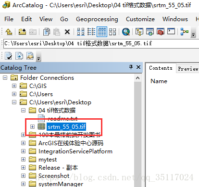Expand srtm_55_05.tif raster bands
The width and height of the screenshot is (199, 187).
pyautogui.click(x=32, y=127)
